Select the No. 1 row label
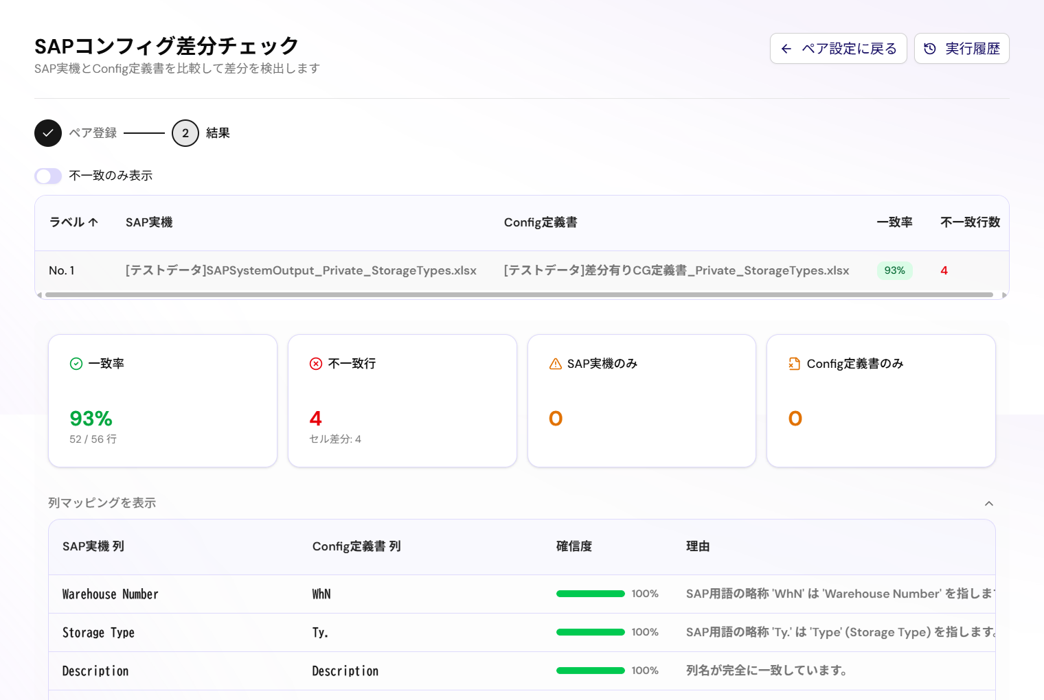 (x=62, y=270)
